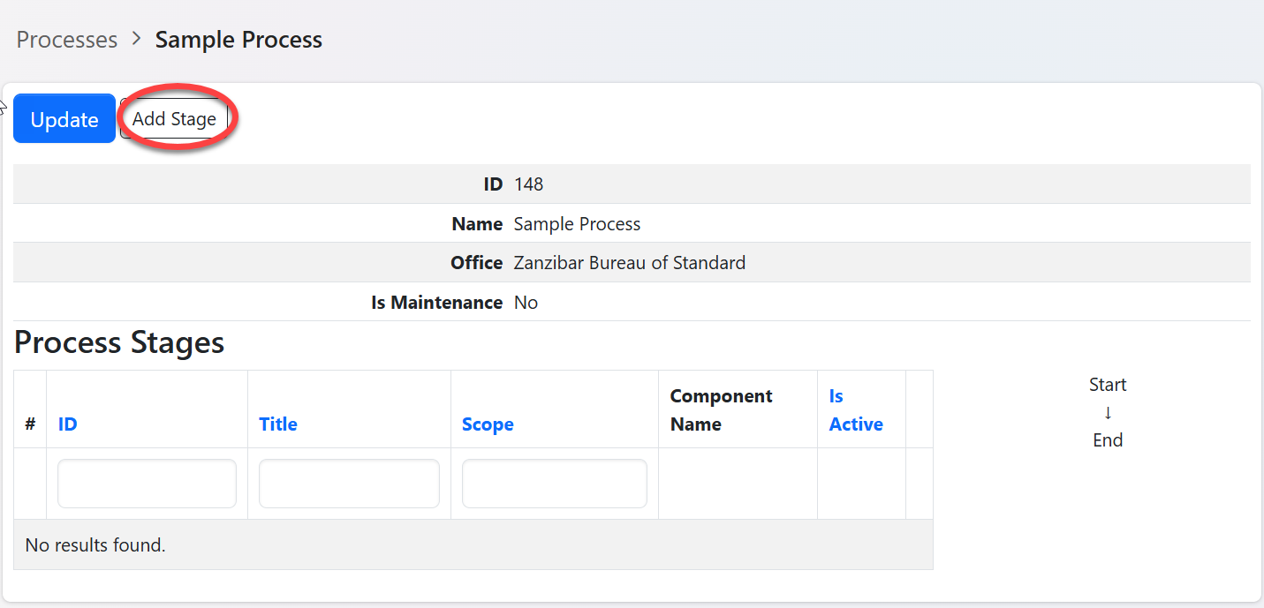Click the Component Name column header

[721, 410]
